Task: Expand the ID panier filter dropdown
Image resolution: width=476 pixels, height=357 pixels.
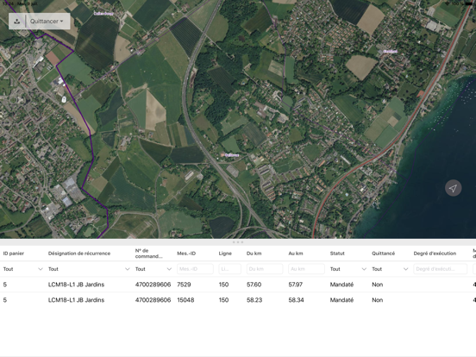Action: click(22, 269)
